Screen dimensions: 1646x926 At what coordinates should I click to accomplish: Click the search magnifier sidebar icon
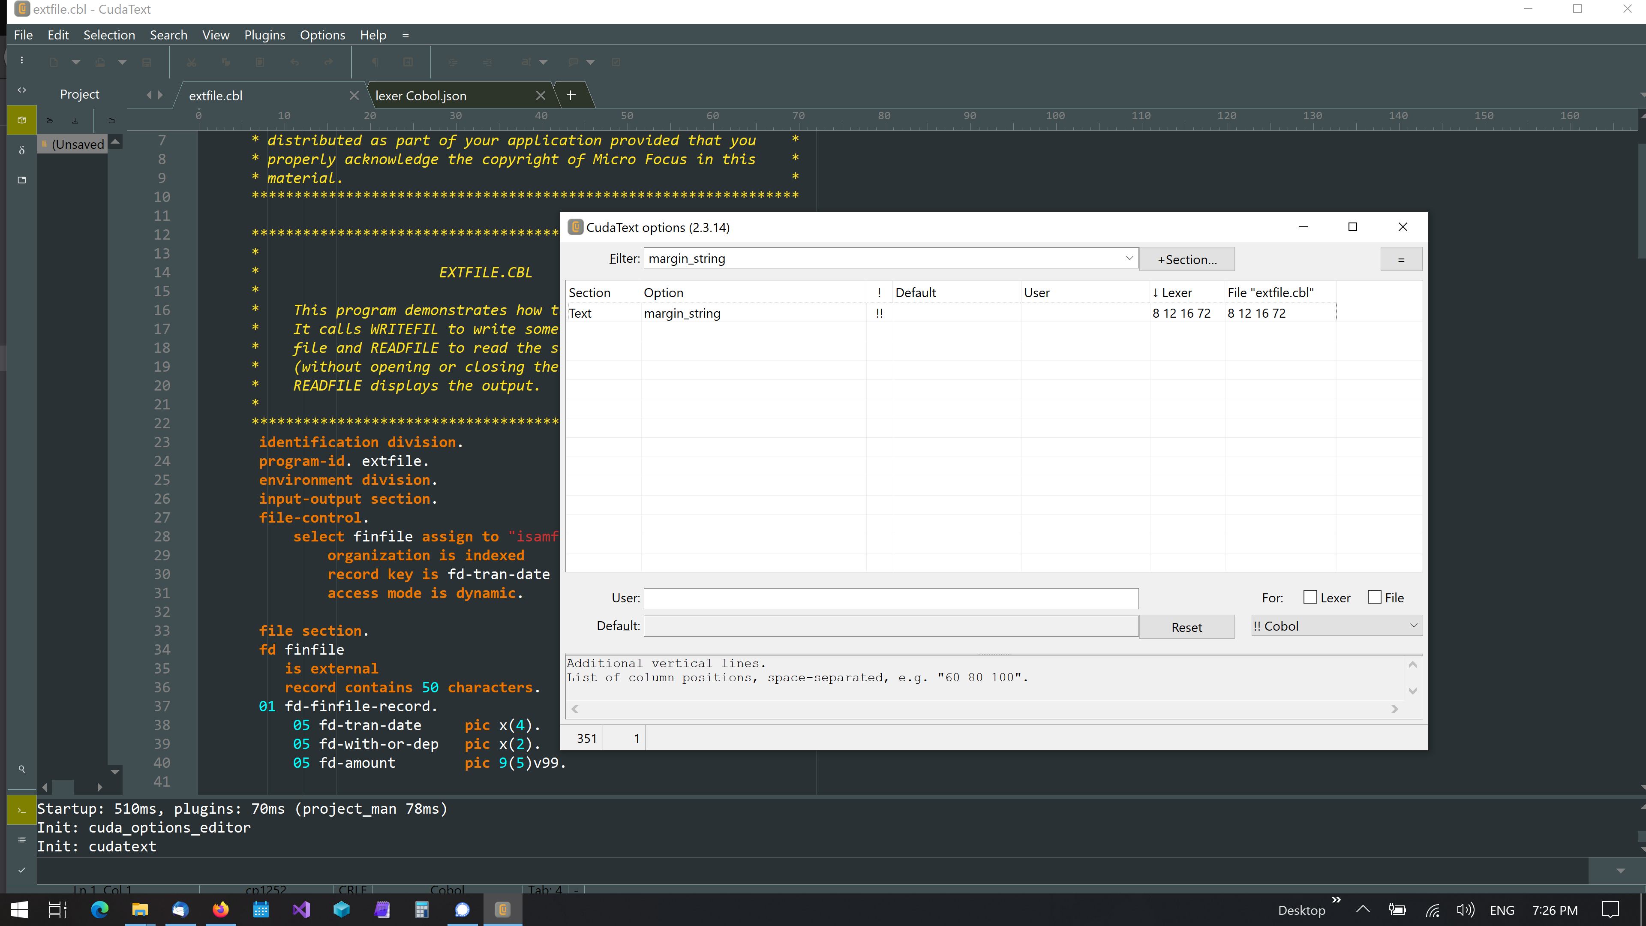pyautogui.click(x=22, y=769)
